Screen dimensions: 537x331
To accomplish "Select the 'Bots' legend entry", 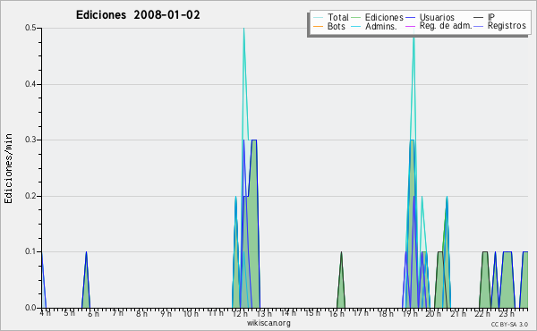I will (x=329, y=26).
